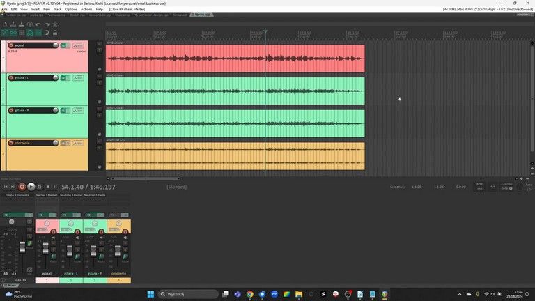Screen dimensions: 535x301
Task: Click the Record button in transport
Action: click(22, 187)
